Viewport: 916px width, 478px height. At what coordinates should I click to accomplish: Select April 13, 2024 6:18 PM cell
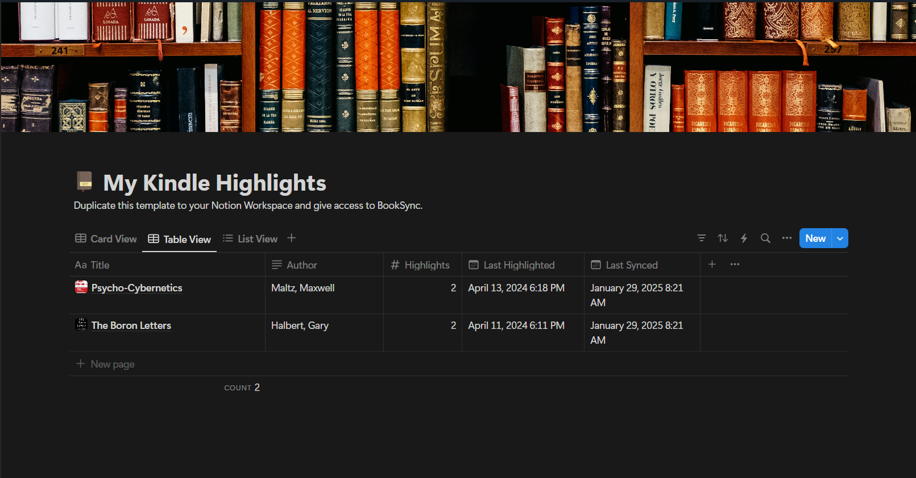click(x=523, y=295)
